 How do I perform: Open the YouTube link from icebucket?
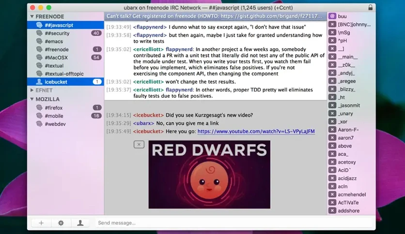[x=256, y=131]
